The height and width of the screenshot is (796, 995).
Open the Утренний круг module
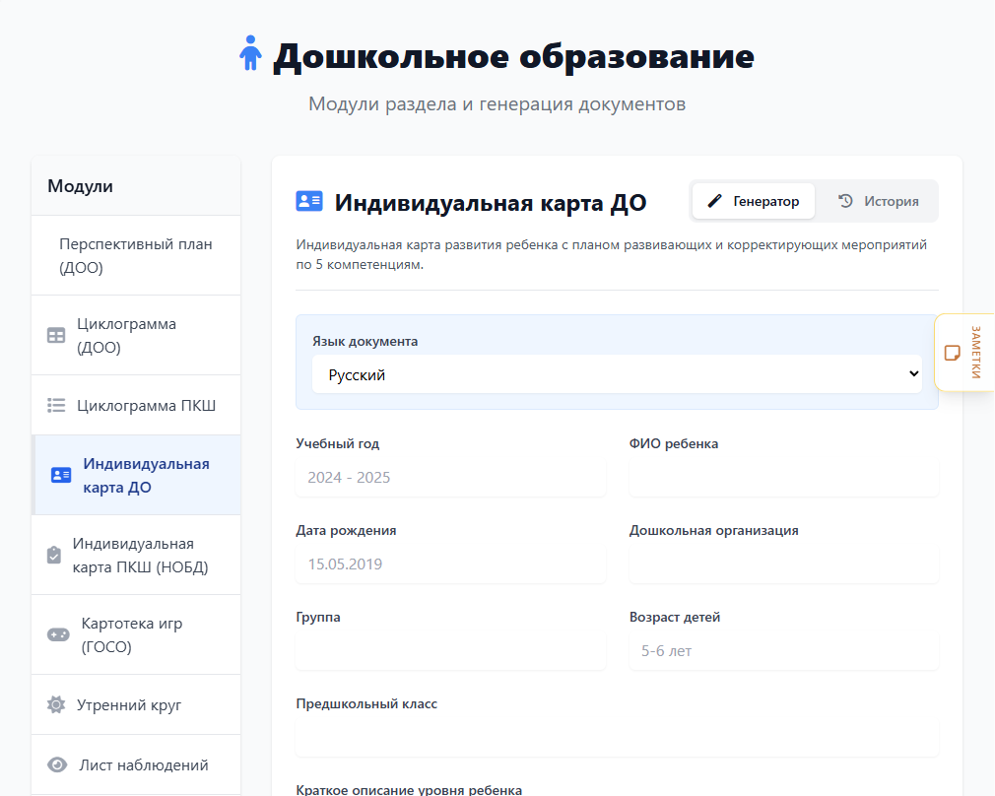point(136,704)
